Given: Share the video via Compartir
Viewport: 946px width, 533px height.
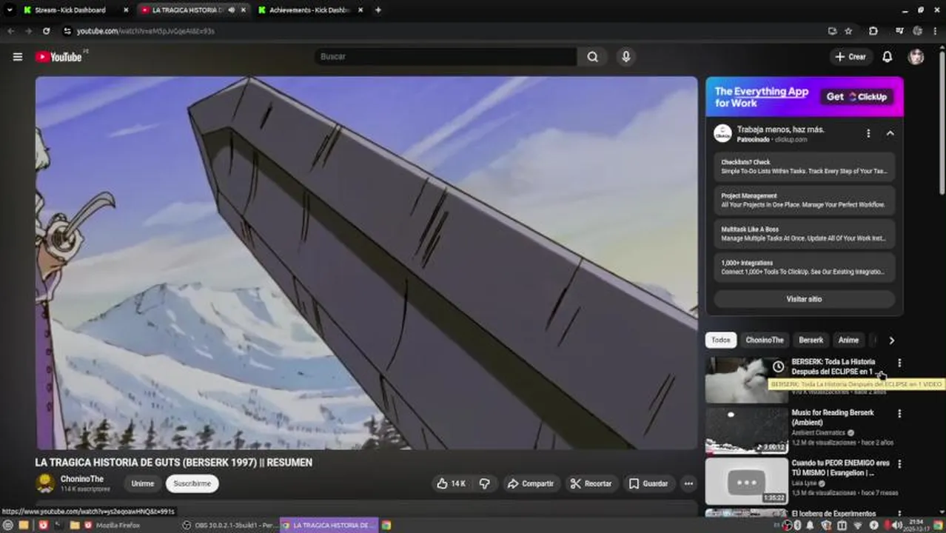Looking at the screenshot, I should click(x=530, y=483).
